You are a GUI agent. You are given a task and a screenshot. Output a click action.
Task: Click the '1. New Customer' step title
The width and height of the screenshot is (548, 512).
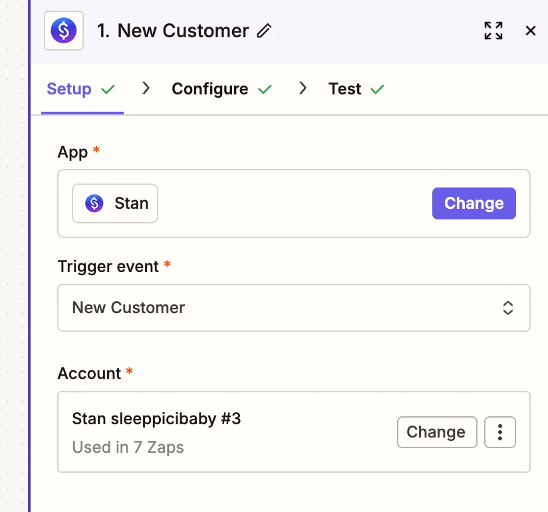click(173, 31)
